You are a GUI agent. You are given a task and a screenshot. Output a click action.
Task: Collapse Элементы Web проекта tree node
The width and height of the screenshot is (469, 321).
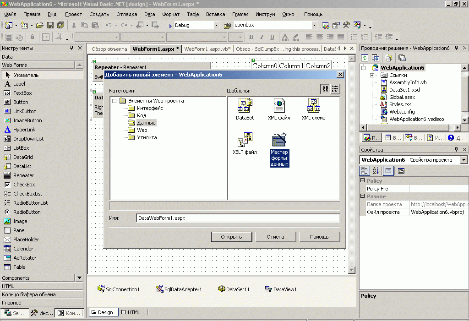[x=114, y=101]
